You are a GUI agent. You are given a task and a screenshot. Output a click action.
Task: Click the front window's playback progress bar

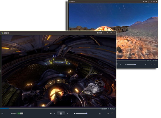tap(50, 109)
